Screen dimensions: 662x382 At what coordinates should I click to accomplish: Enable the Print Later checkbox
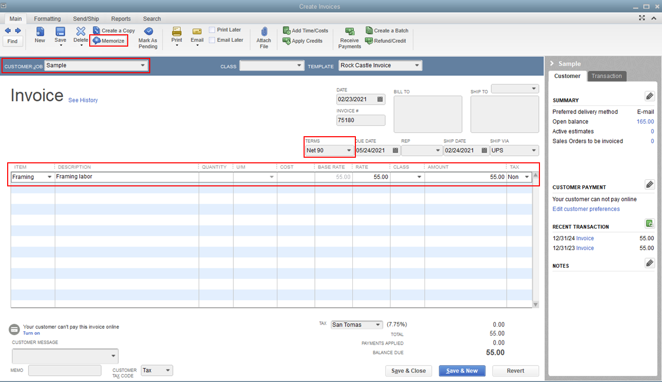coord(212,29)
